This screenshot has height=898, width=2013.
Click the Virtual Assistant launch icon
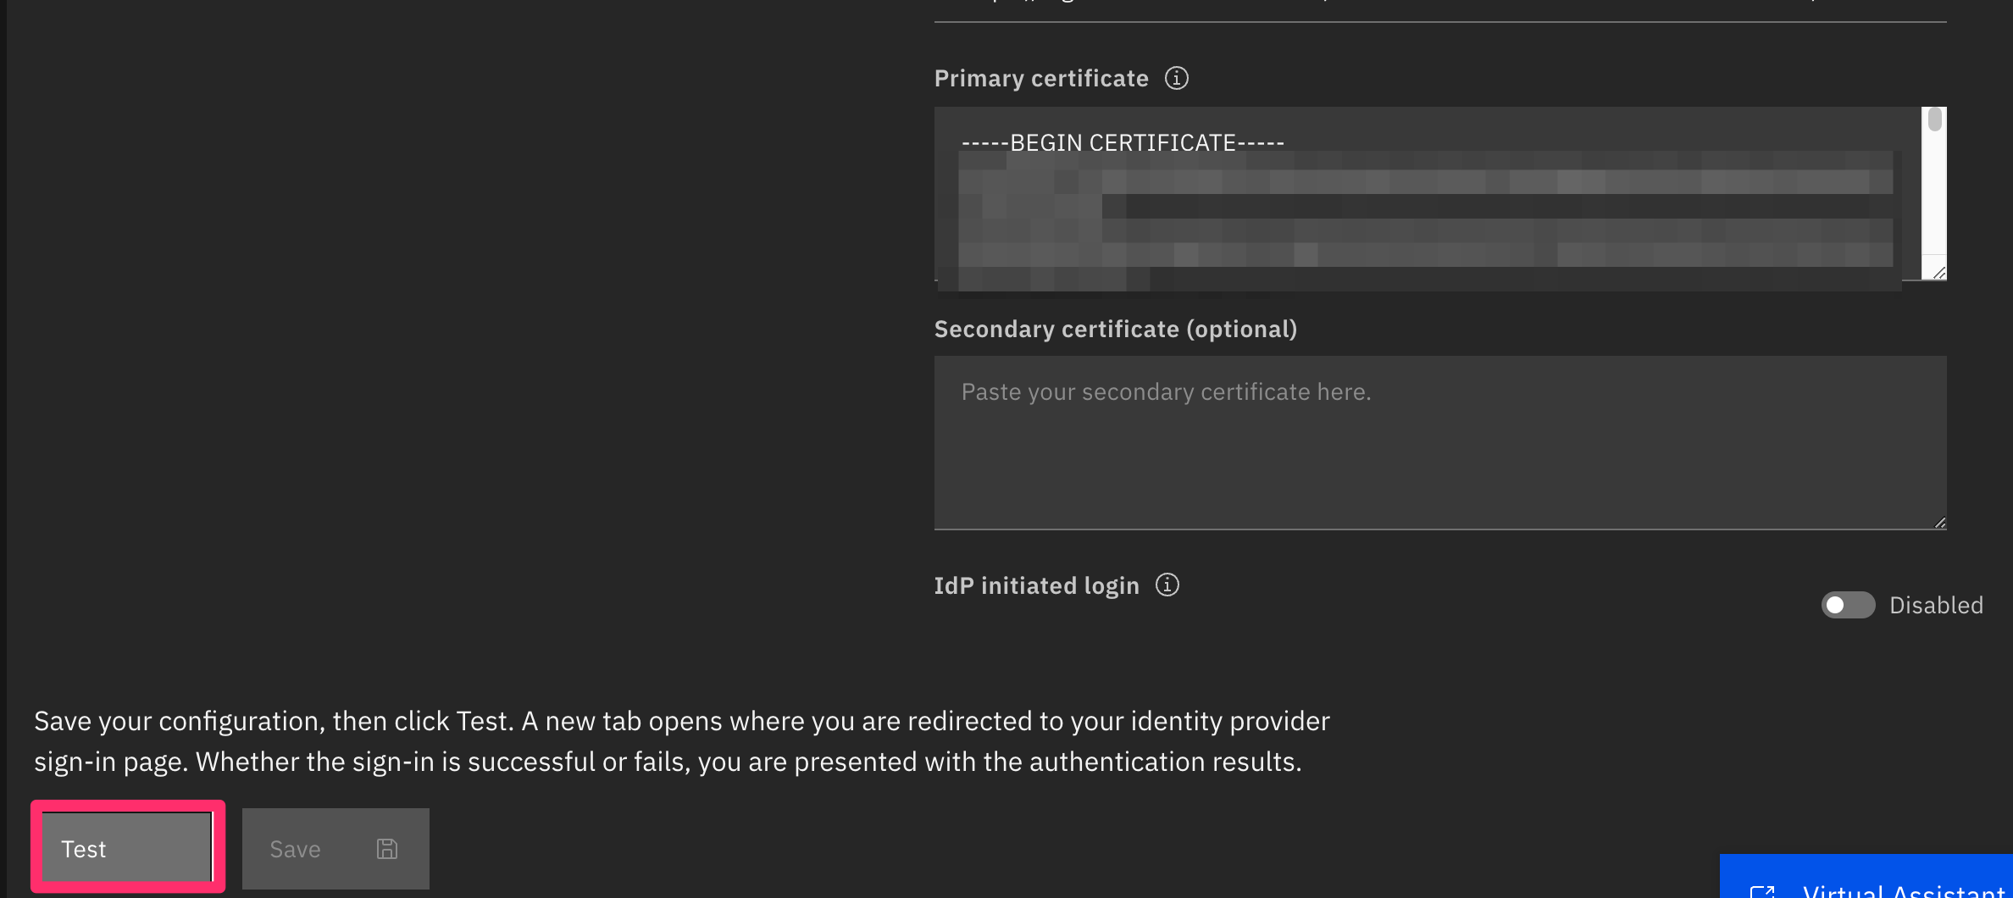pyautogui.click(x=1762, y=890)
